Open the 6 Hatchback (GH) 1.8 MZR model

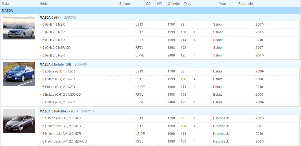(x=62, y=118)
